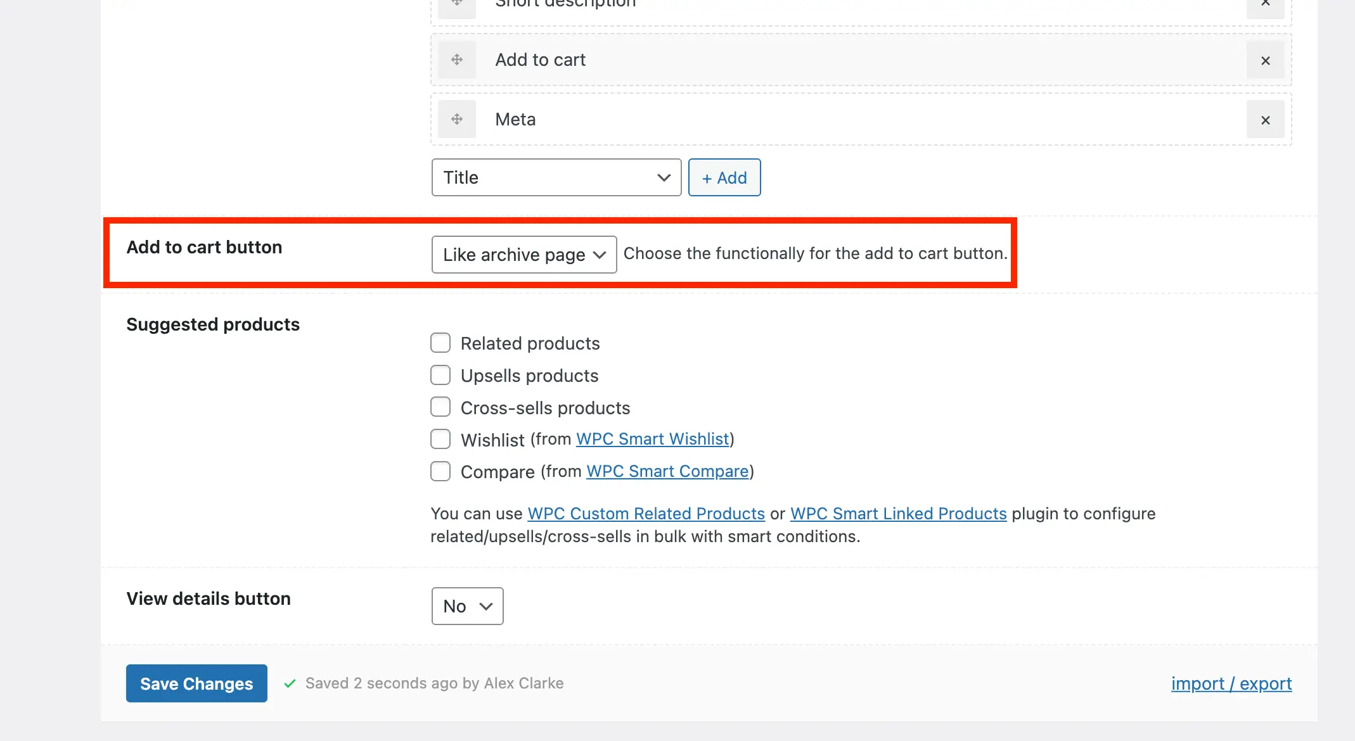Viewport: 1355px width, 741px height.
Task: Visit WPC Custom Related Products link
Action: (646, 514)
